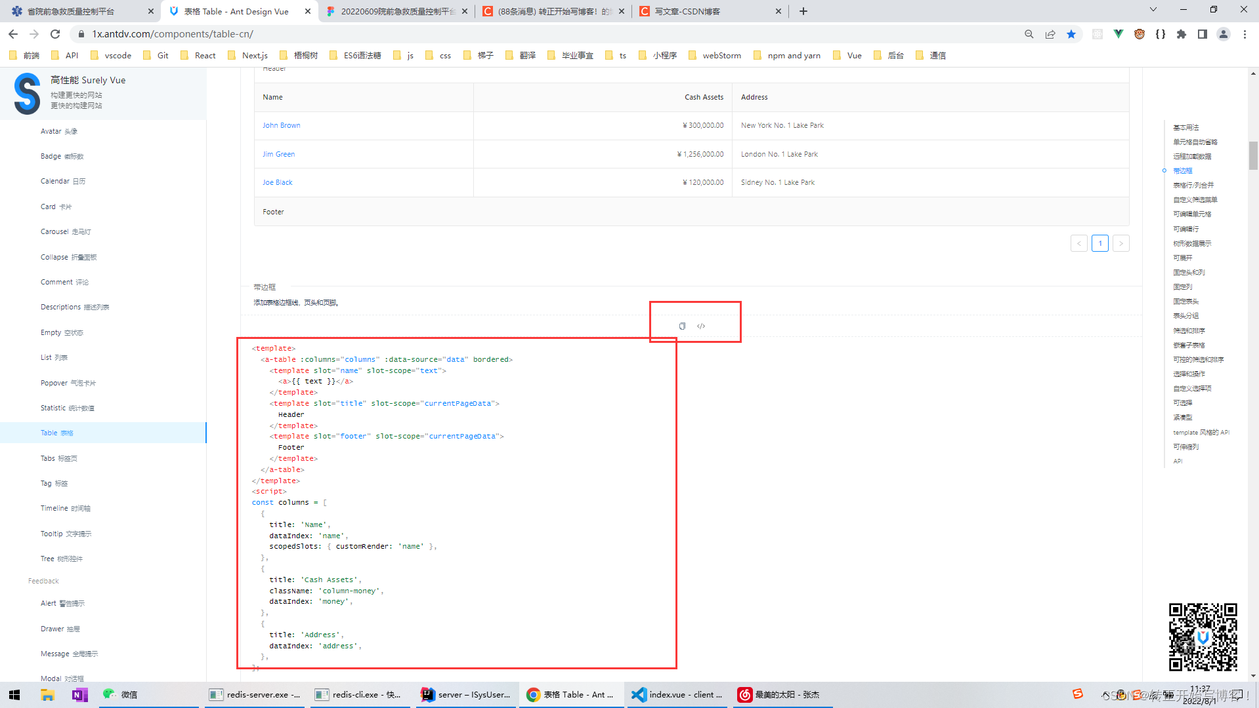The image size is (1259, 708).
Task: Close the 表格 Table Ant Design Vue tab
Action: (308, 11)
